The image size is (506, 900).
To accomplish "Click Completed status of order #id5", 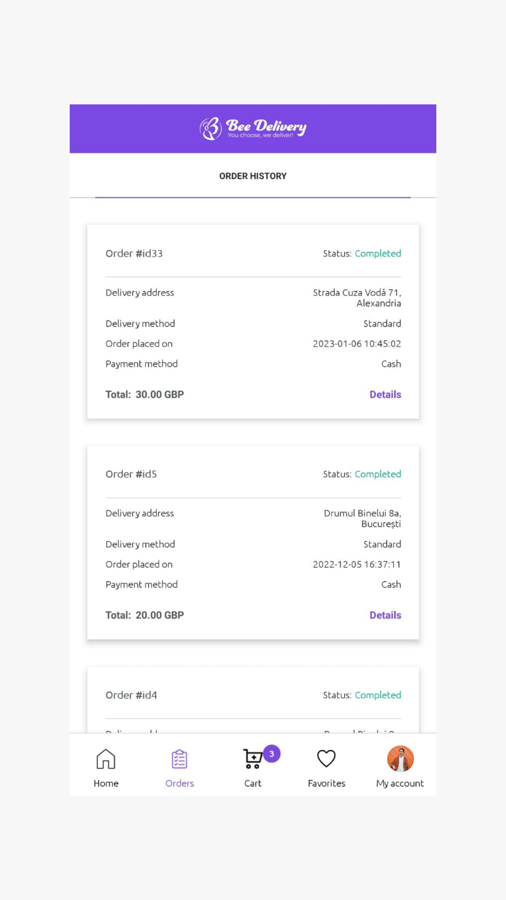I will (377, 474).
